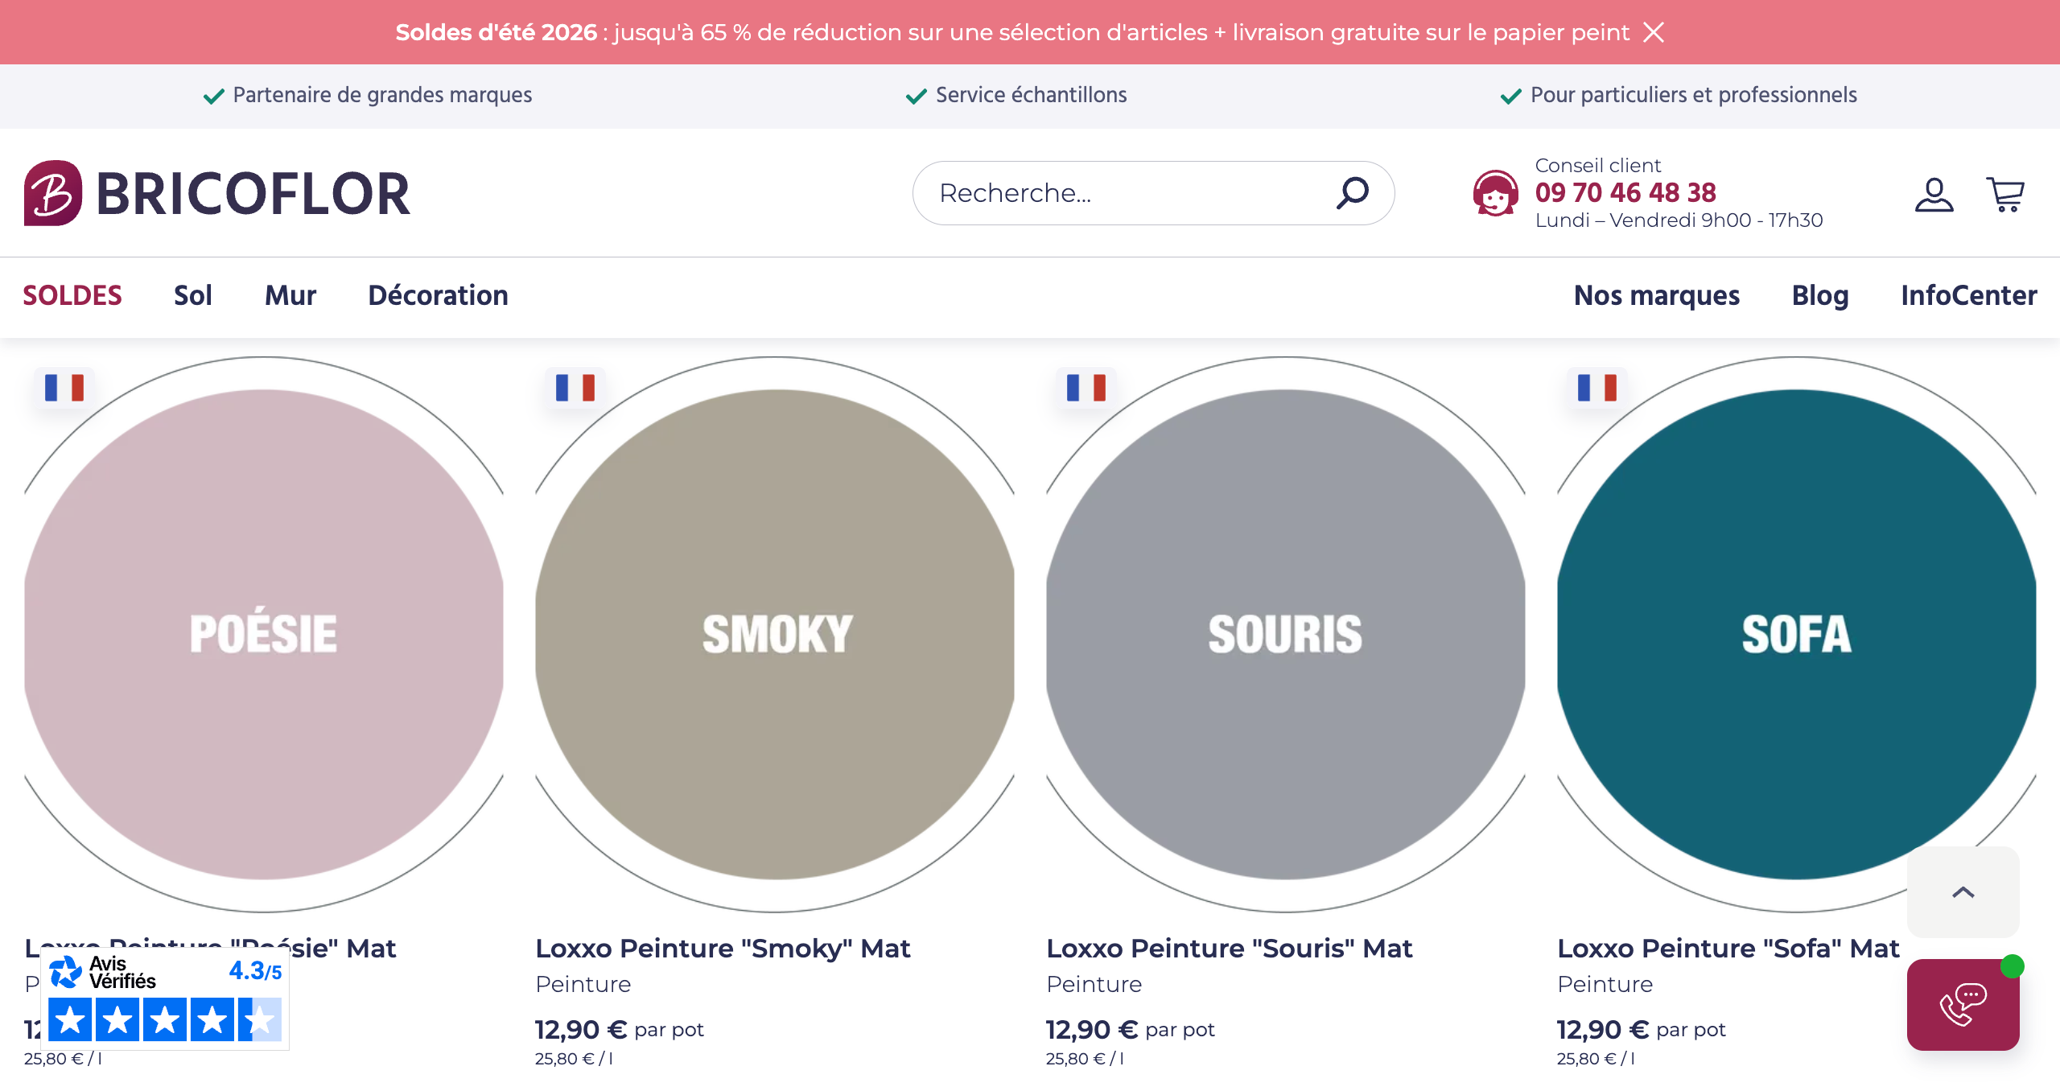Screen dimensions: 2060x1091
Task: Go to the Blog
Action: click(1820, 295)
